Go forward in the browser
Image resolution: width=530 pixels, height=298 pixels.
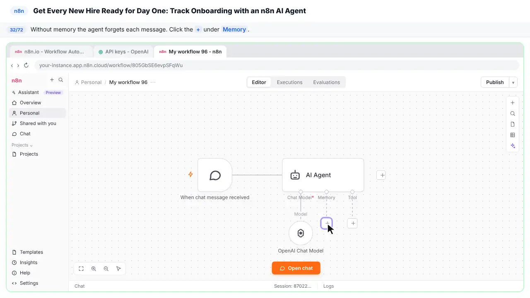pyautogui.click(x=18, y=65)
